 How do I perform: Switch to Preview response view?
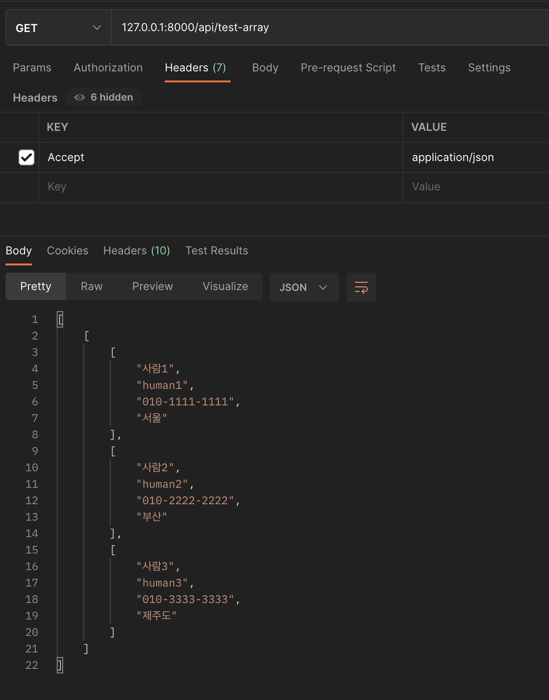(x=153, y=286)
